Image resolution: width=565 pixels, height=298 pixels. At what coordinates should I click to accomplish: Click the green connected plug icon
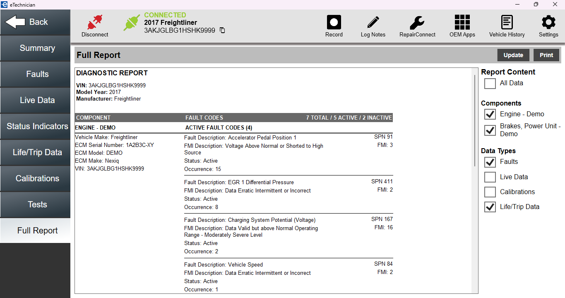(132, 23)
